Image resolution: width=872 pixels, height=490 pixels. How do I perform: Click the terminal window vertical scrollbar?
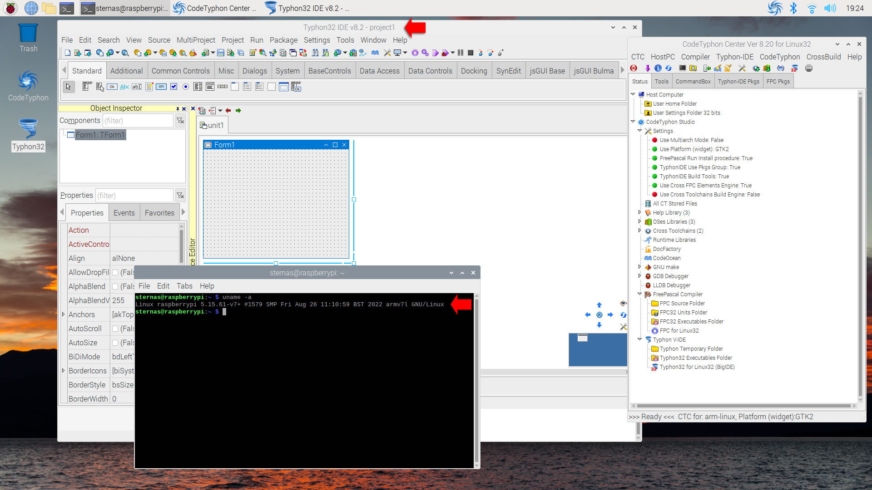(476, 380)
